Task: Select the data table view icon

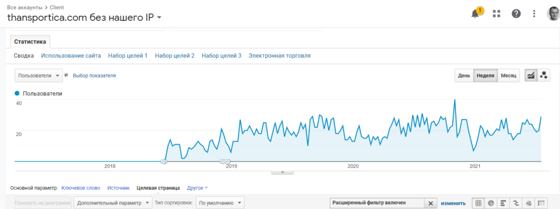Action: [478, 203]
